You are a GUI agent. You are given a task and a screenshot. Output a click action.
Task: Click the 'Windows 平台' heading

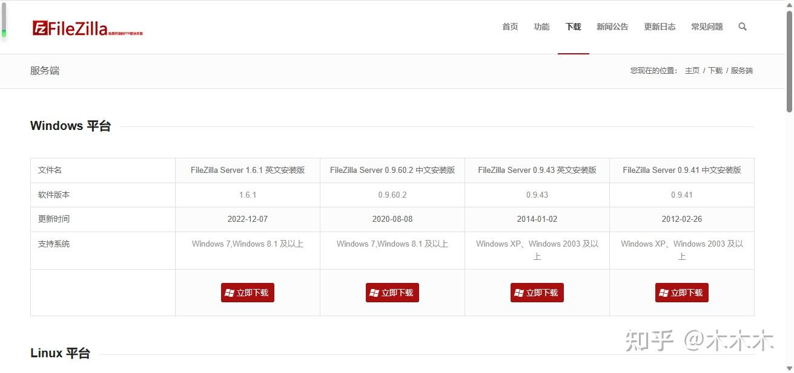pyautogui.click(x=70, y=126)
